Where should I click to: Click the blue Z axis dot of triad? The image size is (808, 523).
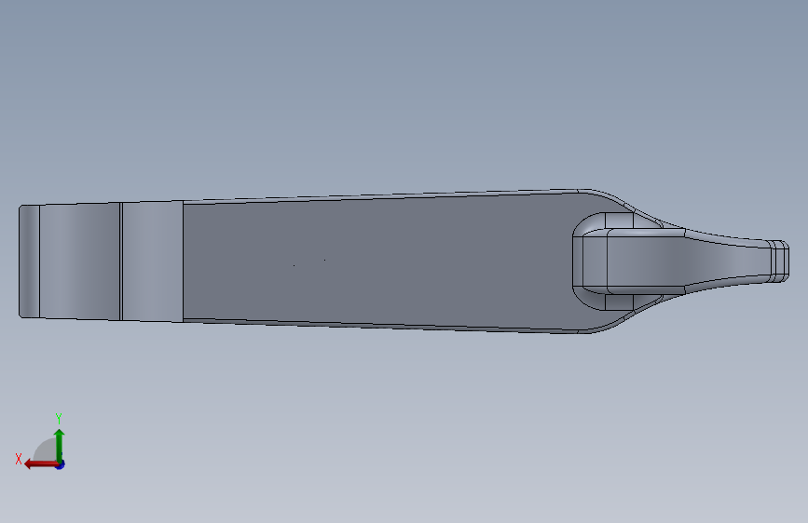point(61,464)
